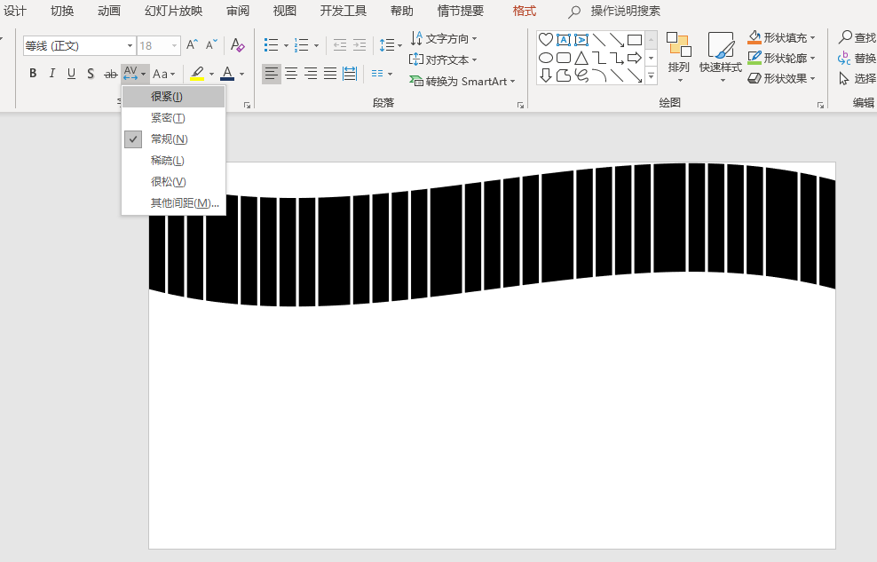Toggle Underline formatting button

coord(71,74)
